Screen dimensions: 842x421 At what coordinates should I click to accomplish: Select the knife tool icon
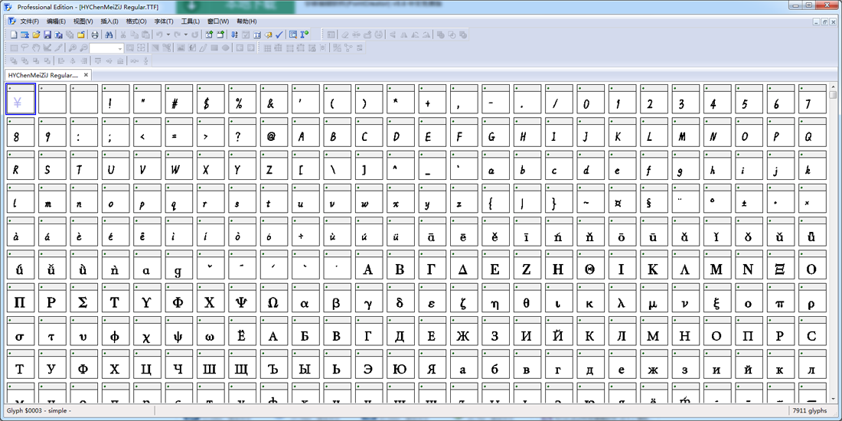point(59,47)
